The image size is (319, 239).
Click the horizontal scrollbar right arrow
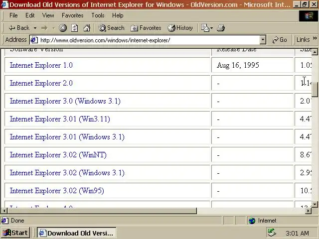click(x=308, y=211)
